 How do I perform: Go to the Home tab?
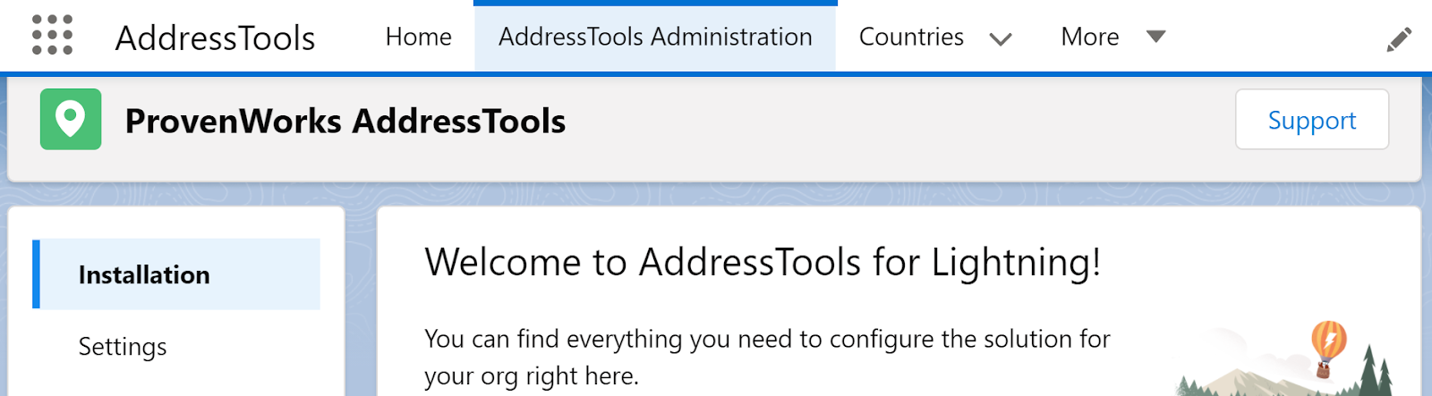click(x=418, y=37)
